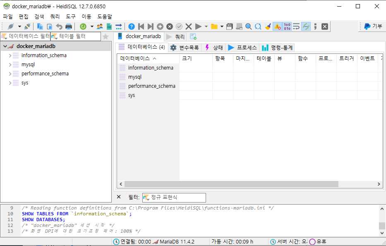Toggle the green chain highlighted icon

pyautogui.click(x=306, y=27)
